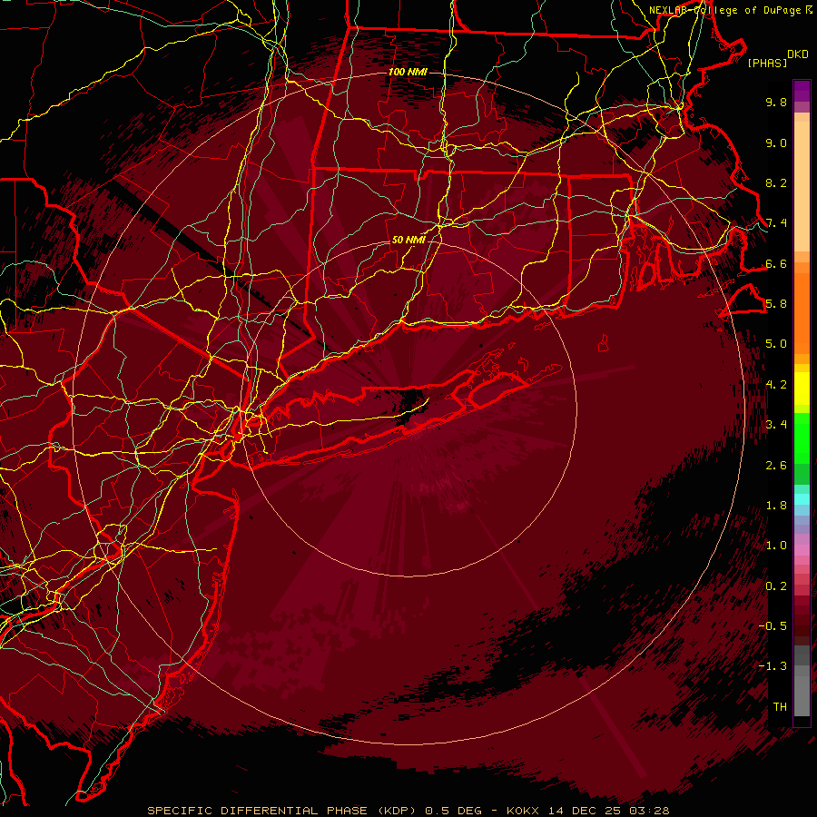Click the 8.2 value on the scale
Image resolution: width=817 pixels, height=817 pixels.
tap(776, 182)
